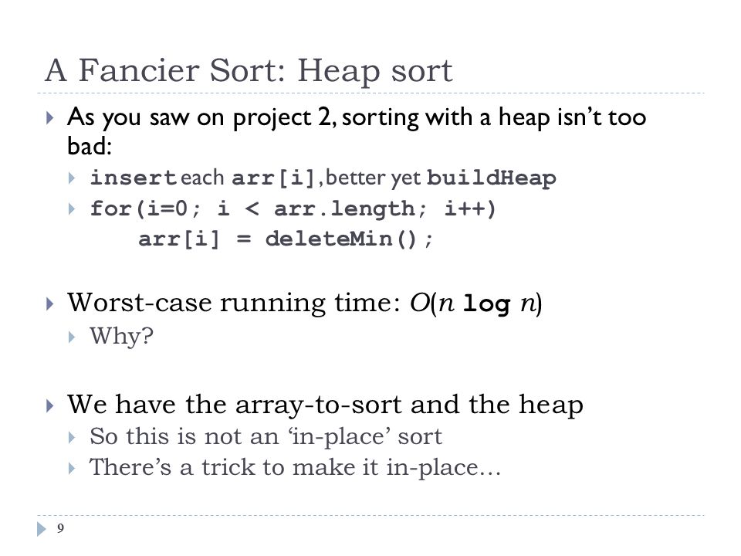Click the bullet arrow before 'As you saw on project 2'
This screenshot has height=556, width=741.
coord(50,117)
